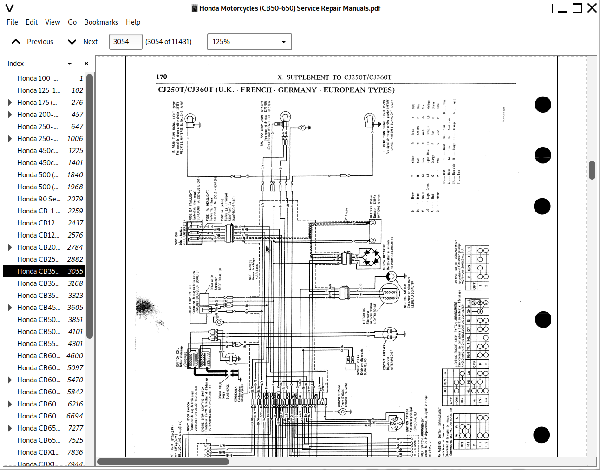600x470 pixels.
Task: Click the up chevron Previous icon
Action: (x=16, y=42)
